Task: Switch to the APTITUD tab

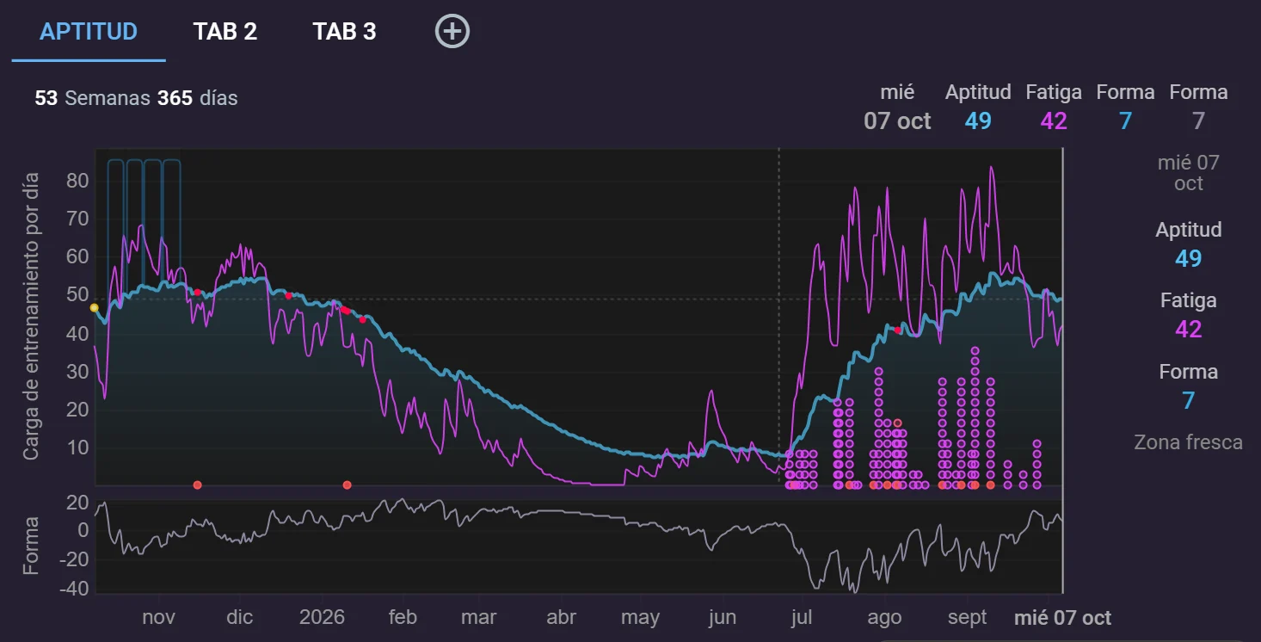Action: 89,32
